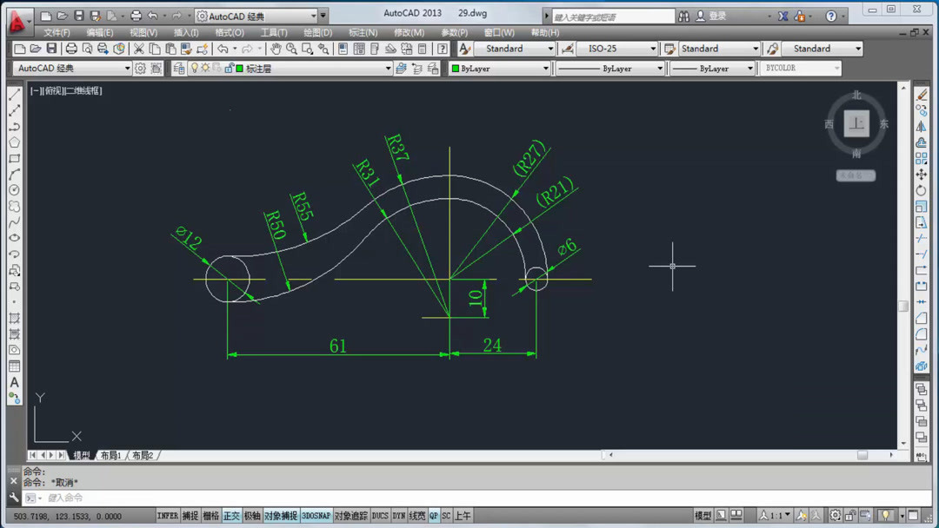Open the ISO-25 dimension style dropdown
Screen dimensions: 939x528
click(x=652, y=49)
